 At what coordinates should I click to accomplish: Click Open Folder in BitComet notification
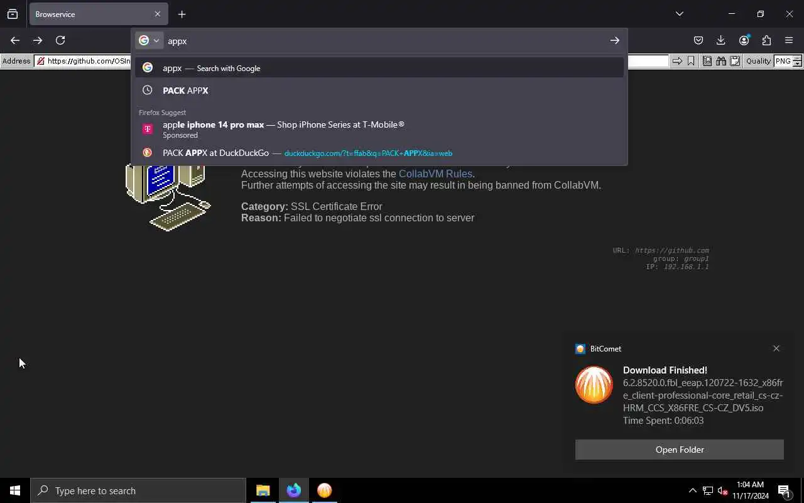click(x=680, y=450)
